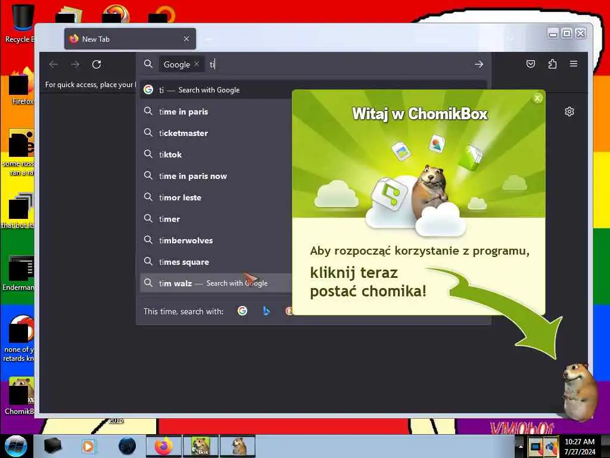Open the hamster taskbar button
The width and height of the screenshot is (610, 458).
238,446
